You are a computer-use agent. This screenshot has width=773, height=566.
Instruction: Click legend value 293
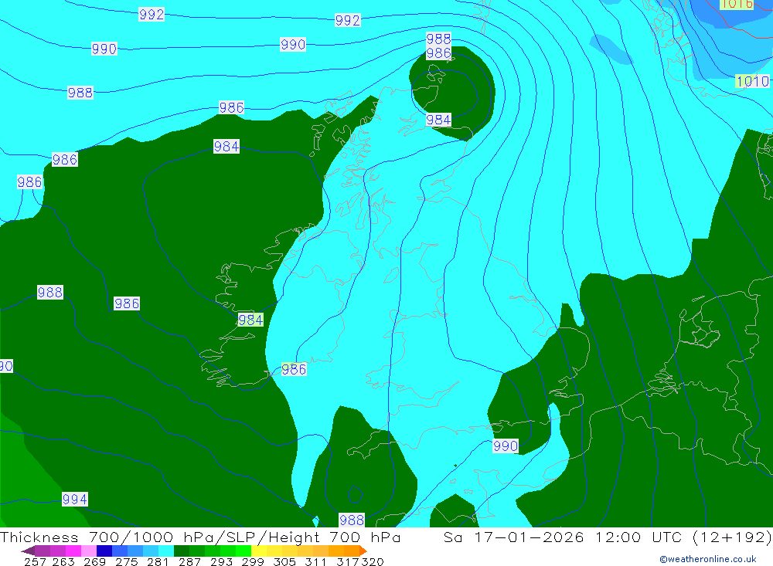point(221,561)
